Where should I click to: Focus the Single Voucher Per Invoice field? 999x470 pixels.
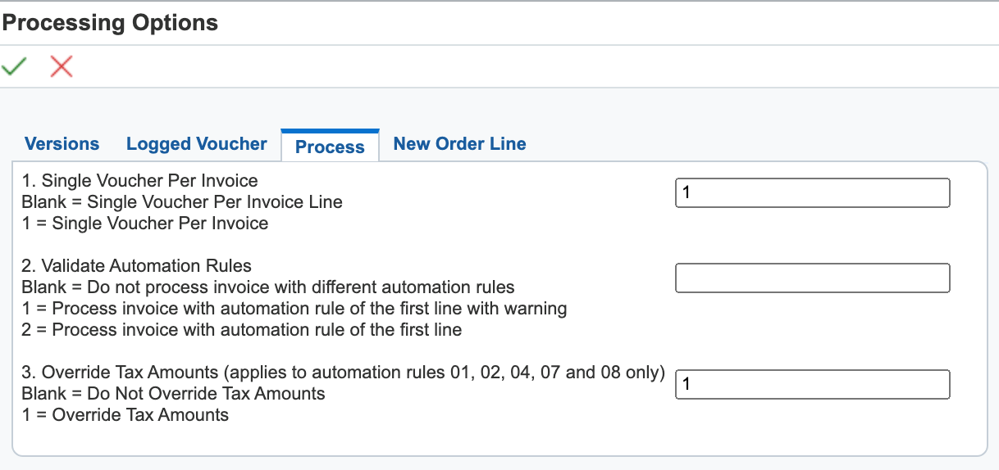pos(813,193)
